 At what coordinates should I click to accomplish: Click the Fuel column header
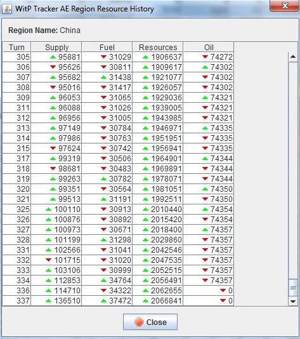pyautogui.click(x=107, y=47)
